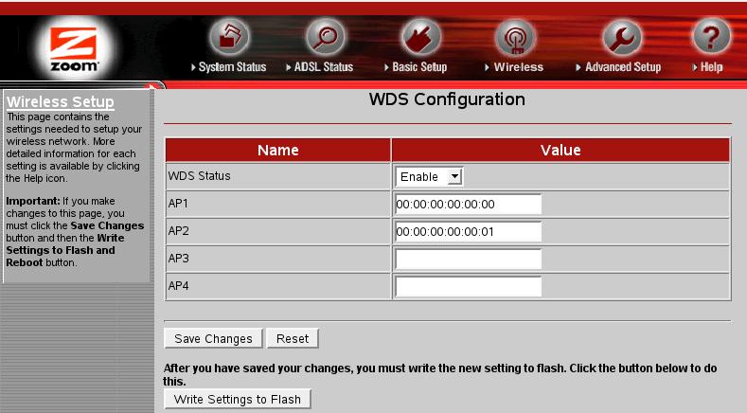Screen dimensions: 747x413
Task: Open the System Status folder icon
Action: (x=230, y=37)
